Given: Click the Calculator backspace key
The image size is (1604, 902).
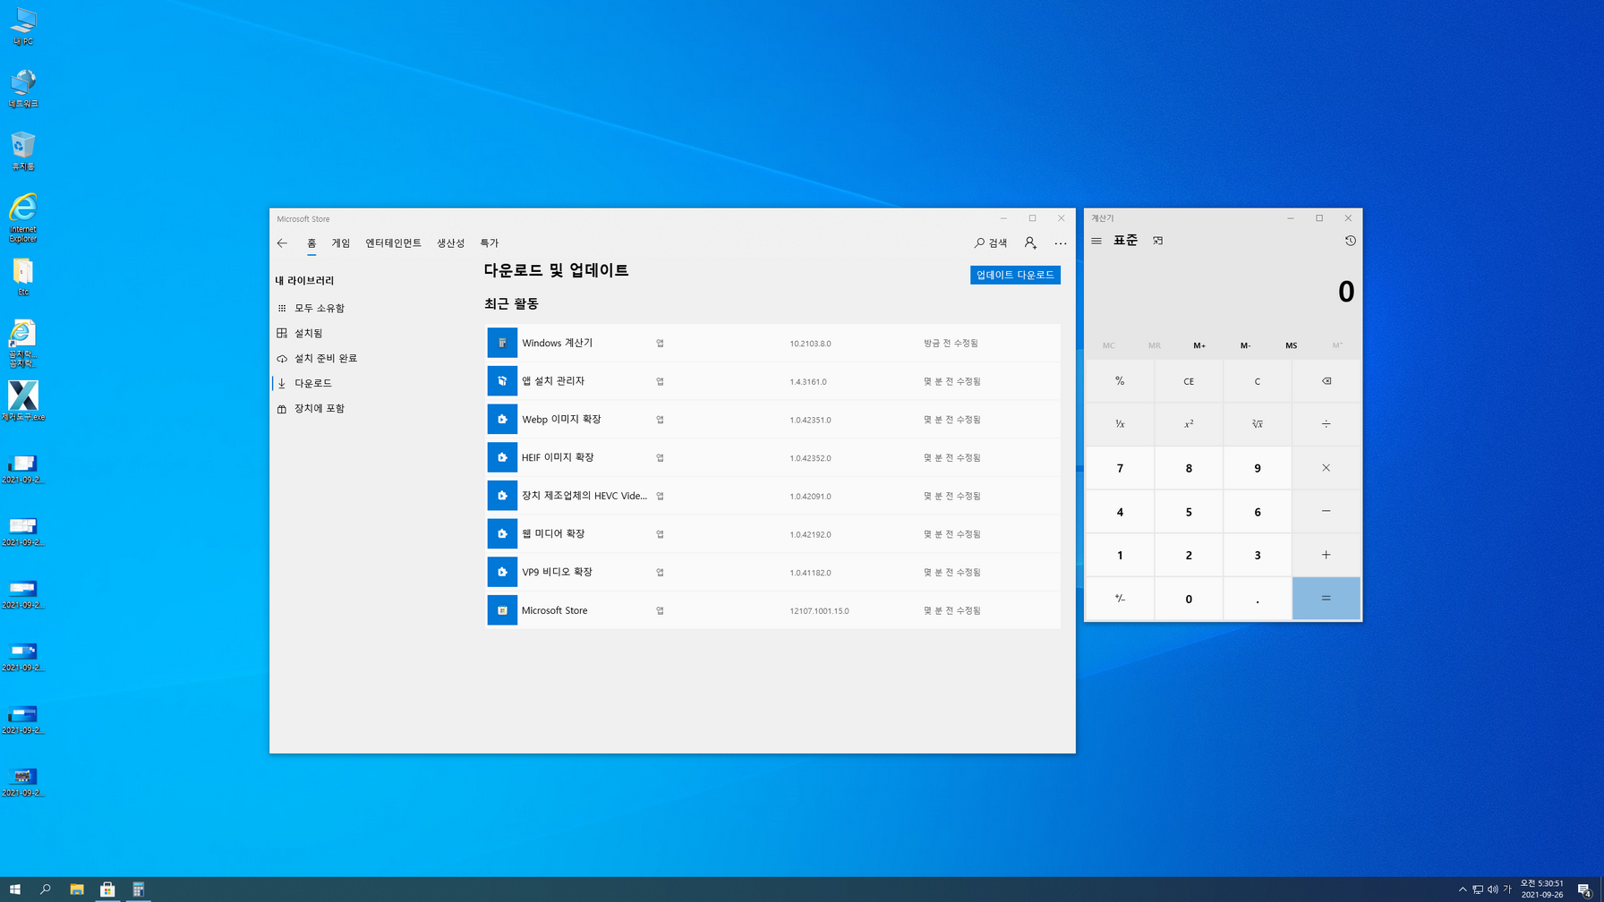Looking at the screenshot, I should [x=1326, y=381].
